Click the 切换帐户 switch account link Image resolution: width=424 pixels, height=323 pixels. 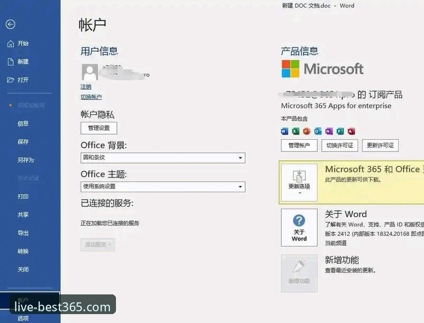click(91, 97)
